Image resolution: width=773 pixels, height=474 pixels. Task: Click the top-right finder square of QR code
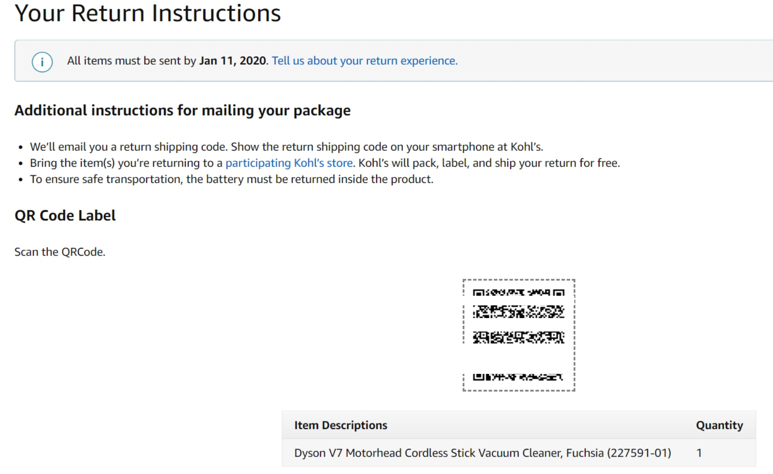559,293
